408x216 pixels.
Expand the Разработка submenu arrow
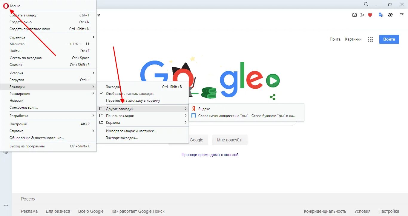click(x=93, y=116)
